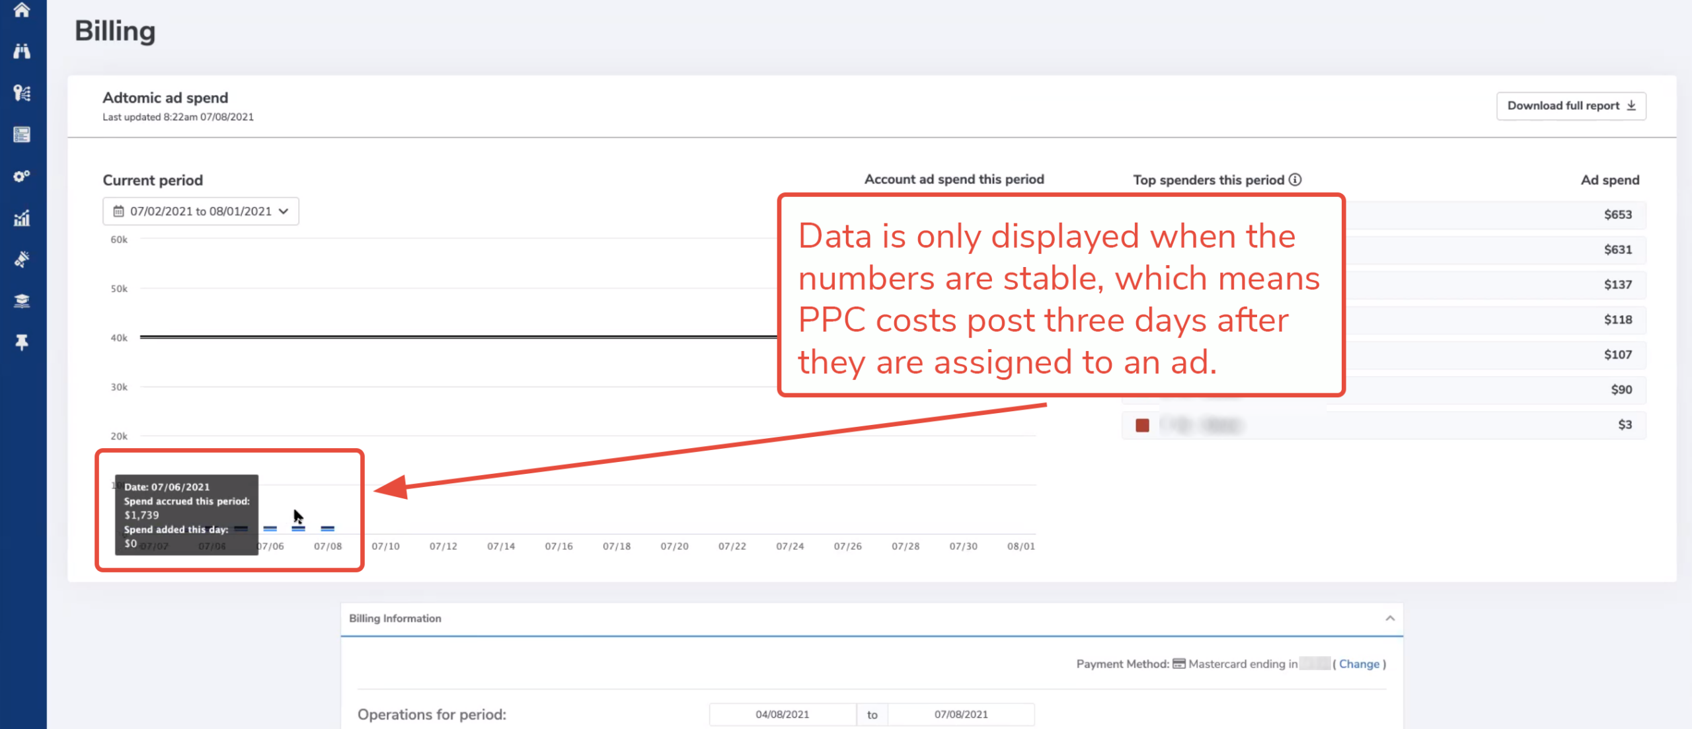This screenshot has width=1692, height=729.
Task: Click the Billing Information header tab
Action: click(395, 619)
